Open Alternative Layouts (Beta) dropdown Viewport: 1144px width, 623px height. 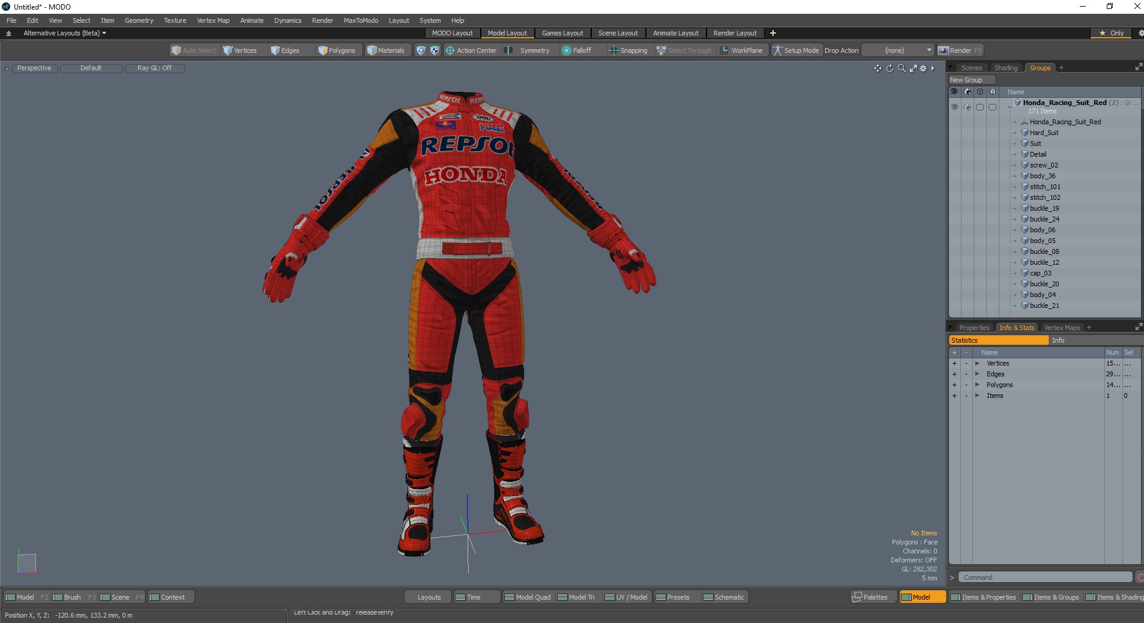coord(65,33)
